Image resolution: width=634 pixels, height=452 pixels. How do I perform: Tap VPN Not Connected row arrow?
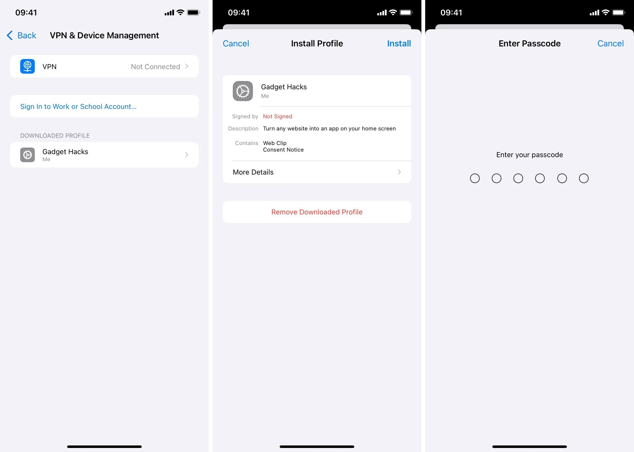(x=191, y=66)
